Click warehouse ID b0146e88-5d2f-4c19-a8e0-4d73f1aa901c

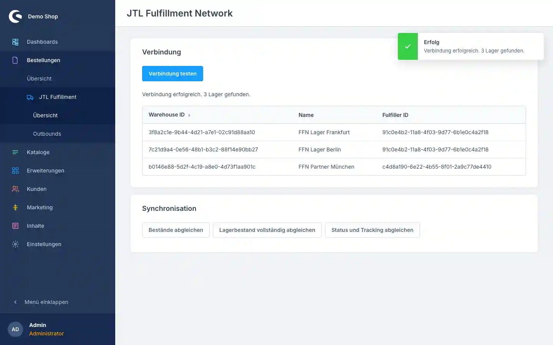tap(202, 167)
